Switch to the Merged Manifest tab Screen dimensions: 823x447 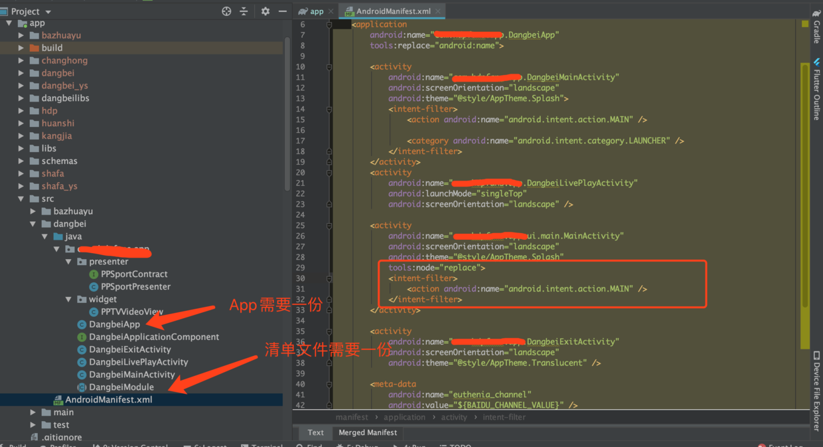pos(368,432)
